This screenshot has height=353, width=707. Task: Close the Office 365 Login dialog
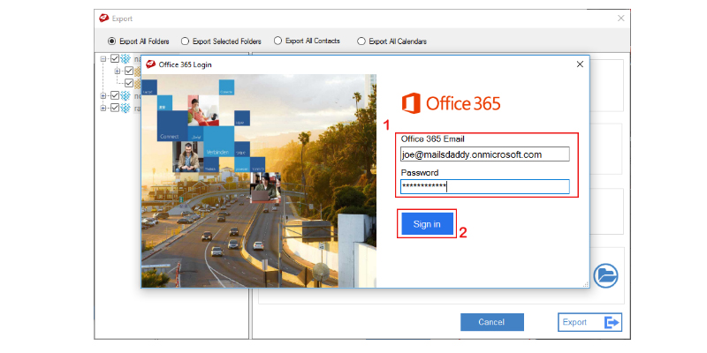coord(580,64)
